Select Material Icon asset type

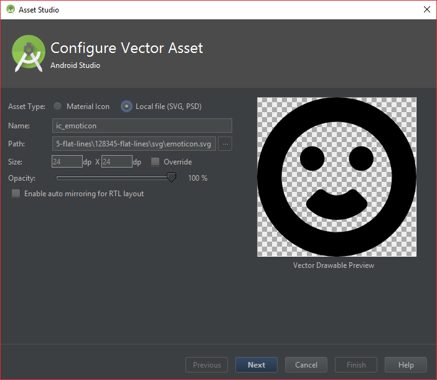click(x=58, y=107)
